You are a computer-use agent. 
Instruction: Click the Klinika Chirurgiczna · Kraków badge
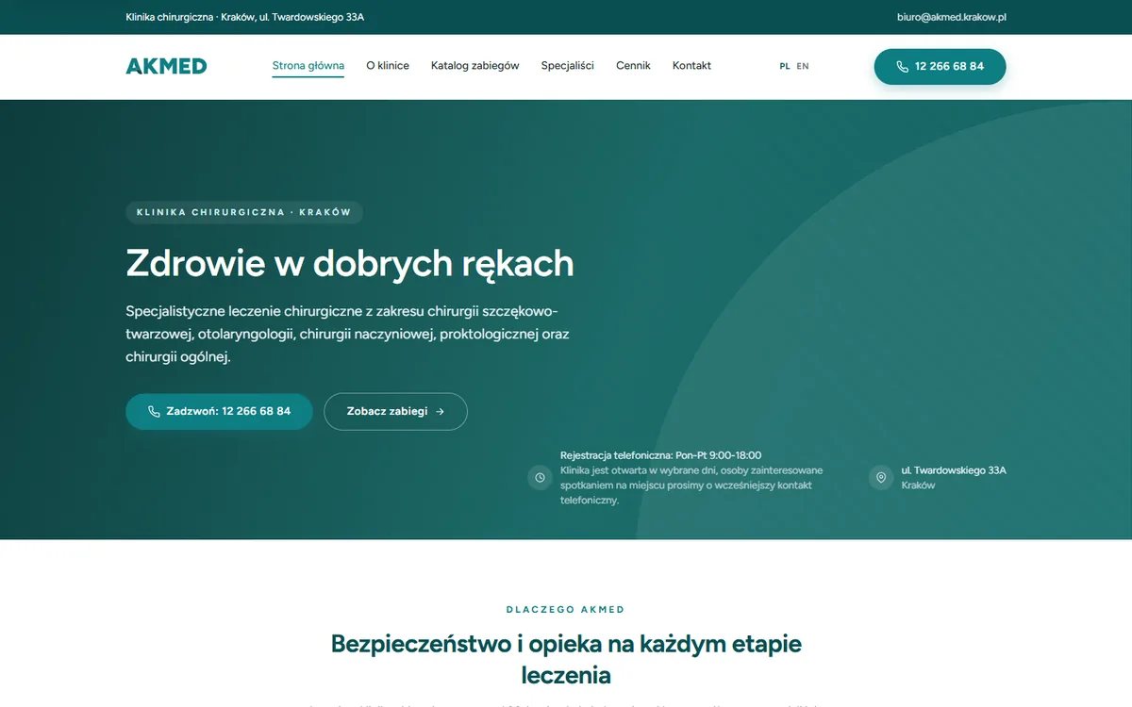pyautogui.click(x=244, y=212)
